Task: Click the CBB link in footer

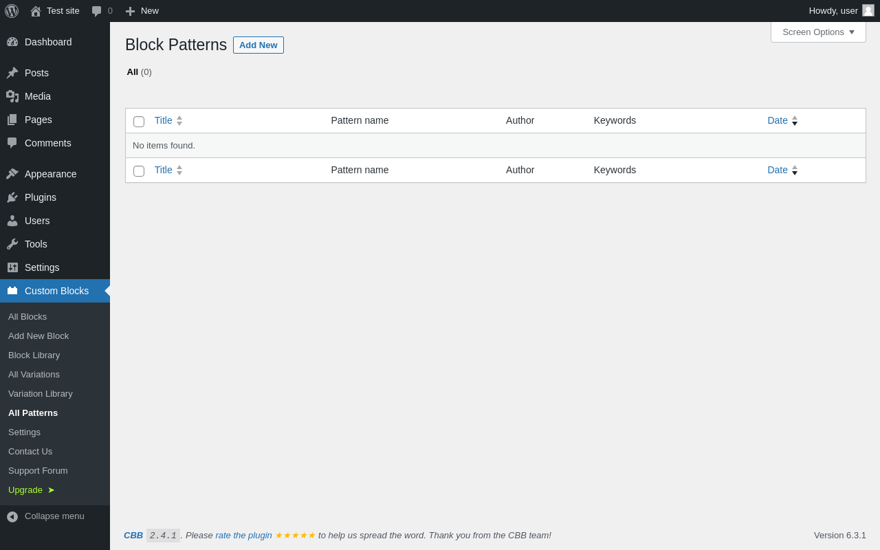Action: coord(133,536)
